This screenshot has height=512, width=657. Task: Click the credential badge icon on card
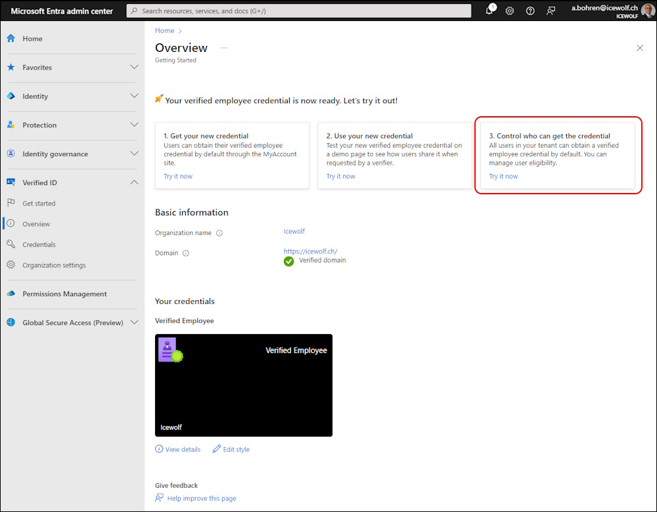[x=171, y=350]
